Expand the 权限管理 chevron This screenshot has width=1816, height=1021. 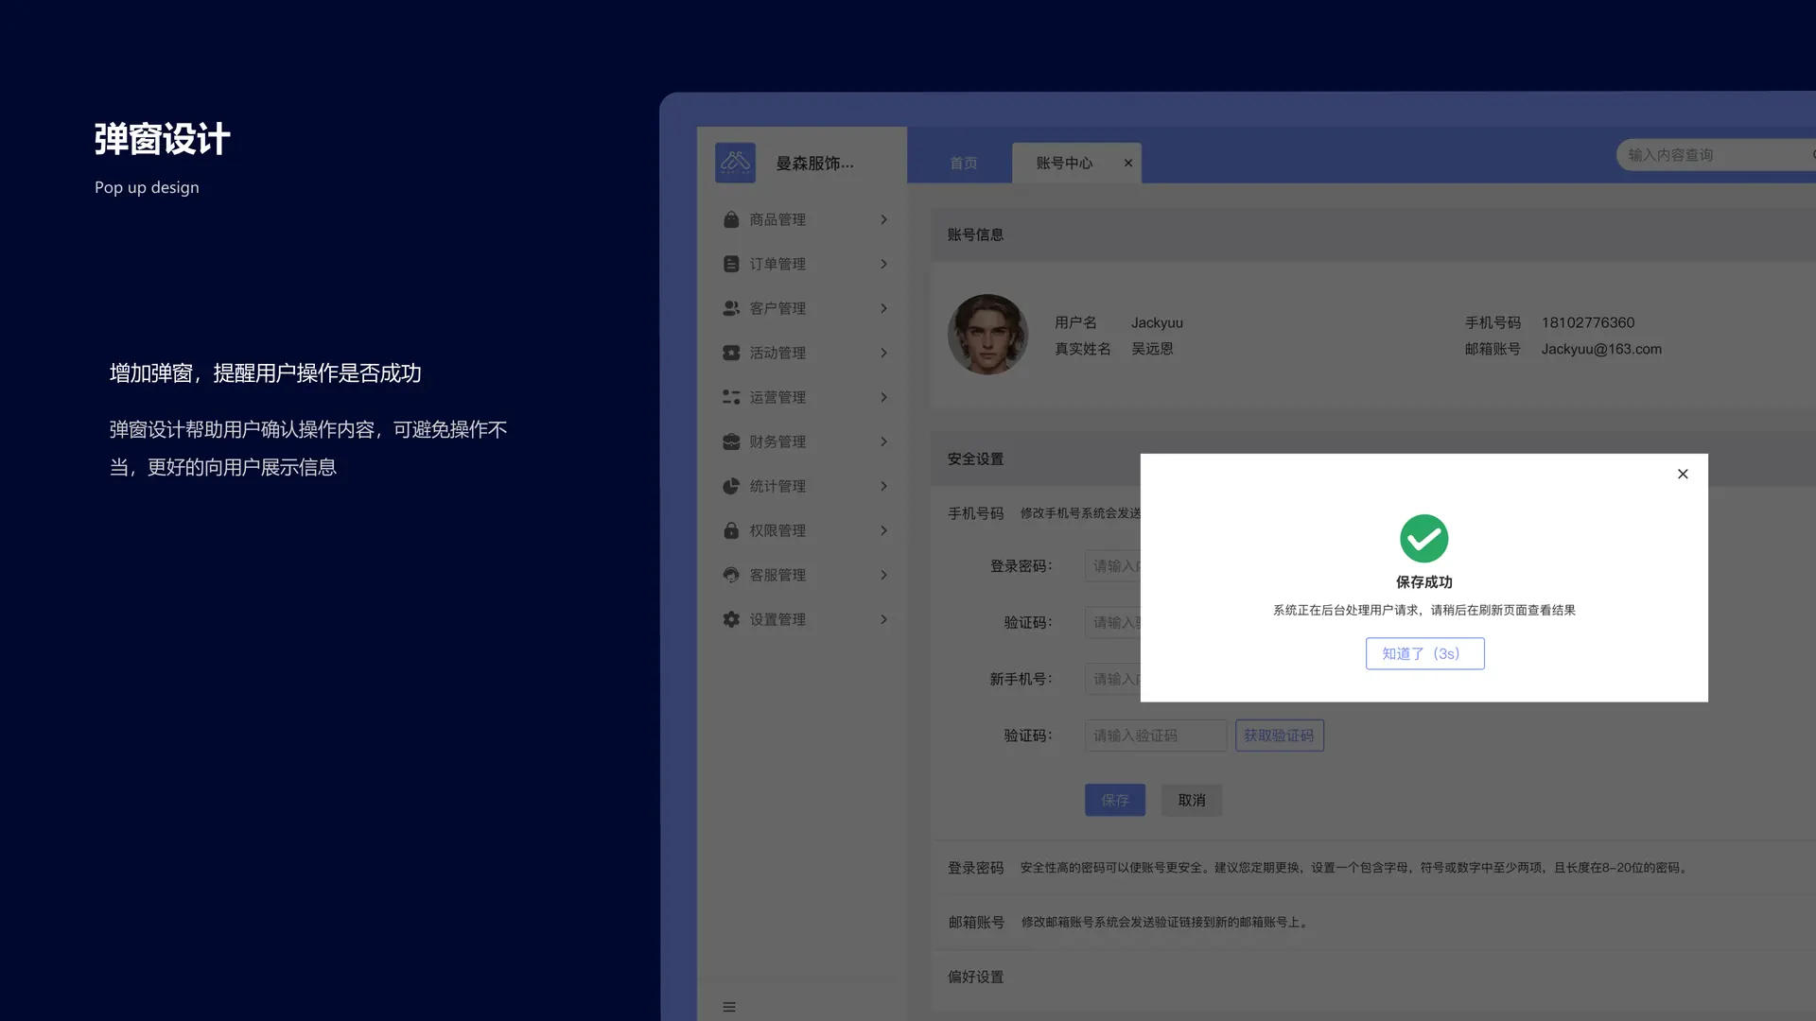pos(884,530)
